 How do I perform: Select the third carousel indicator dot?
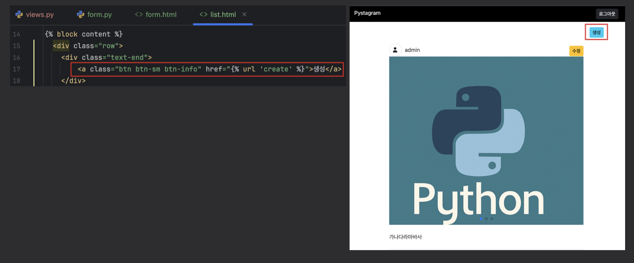[492, 219]
